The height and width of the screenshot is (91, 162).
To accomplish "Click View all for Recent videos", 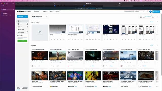I will [152, 22].
